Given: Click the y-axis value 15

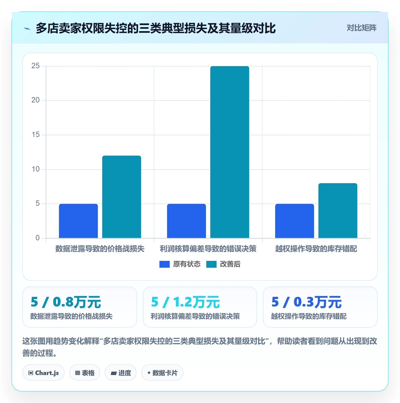Looking at the screenshot, I should pos(36,135).
